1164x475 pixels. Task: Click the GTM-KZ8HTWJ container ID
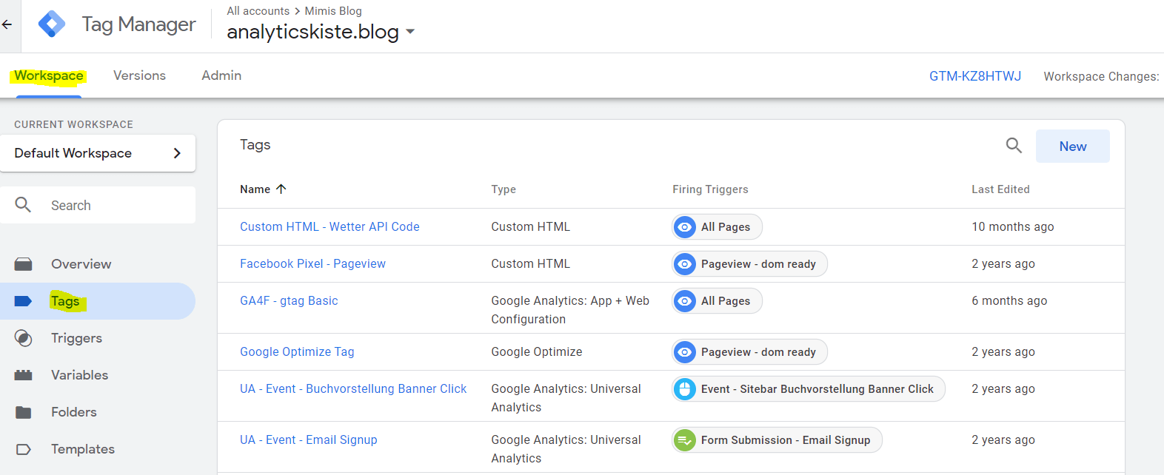(974, 76)
